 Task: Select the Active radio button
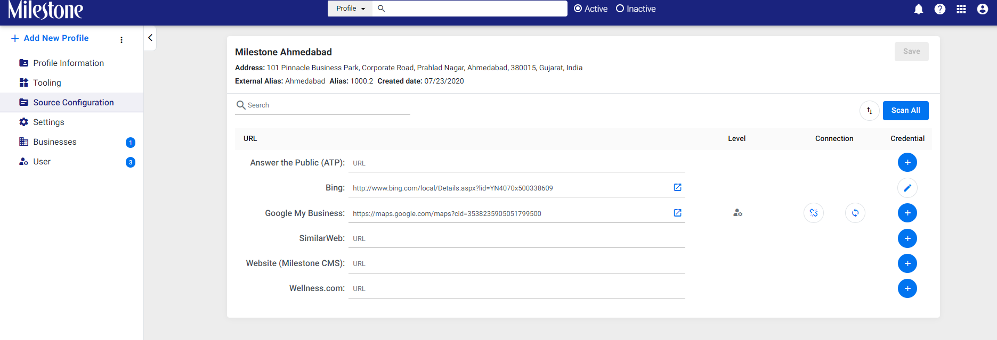(578, 9)
